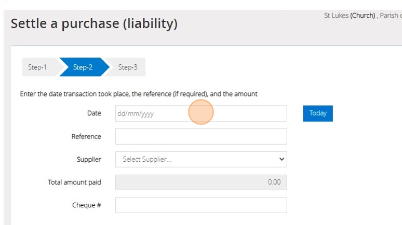Click the Date field label
The image size is (402, 225).
pyautogui.click(x=94, y=113)
